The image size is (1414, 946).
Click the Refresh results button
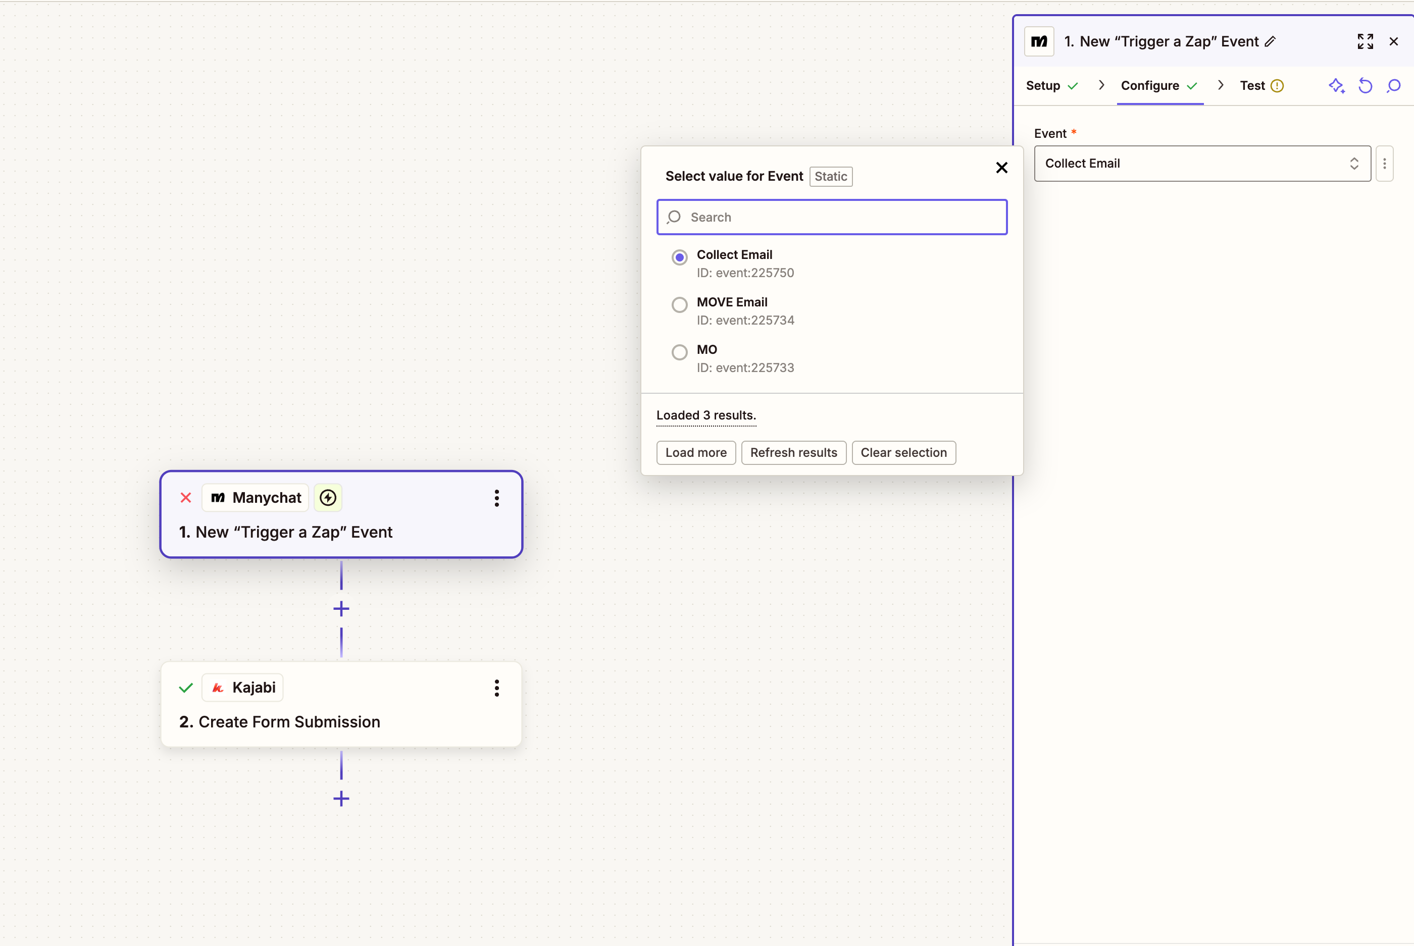793,452
